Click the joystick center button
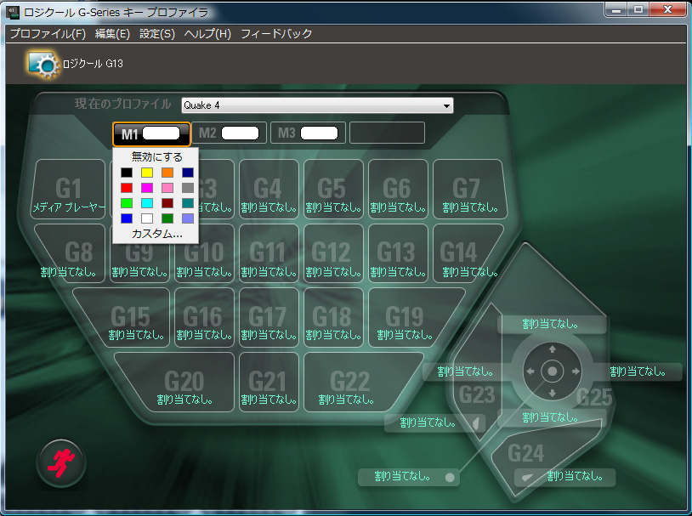This screenshot has height=516, width=692. point(552,371)
